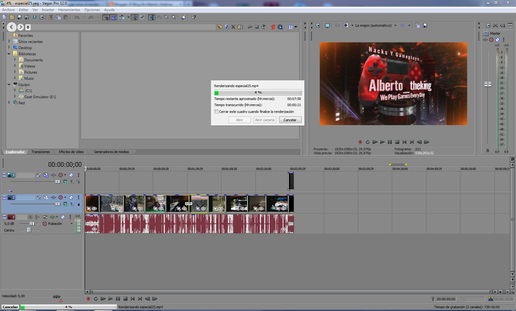Collapse the Equipo tree node
Screen dimensions: 516x311
point(9,84)
